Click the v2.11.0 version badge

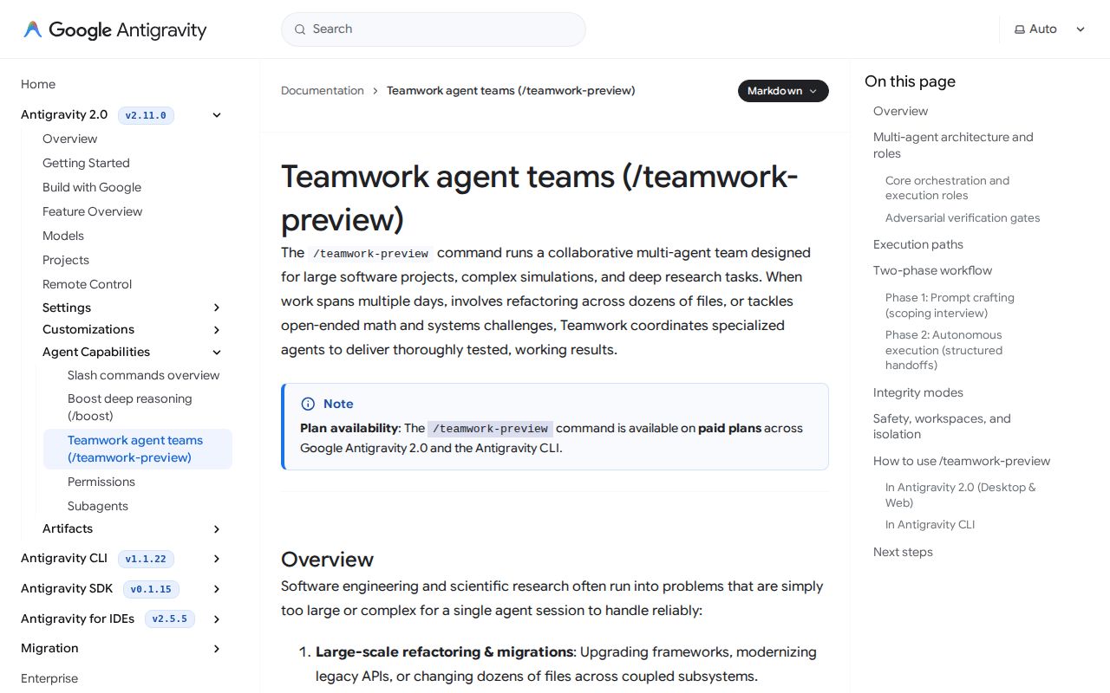tap(146, 115)
